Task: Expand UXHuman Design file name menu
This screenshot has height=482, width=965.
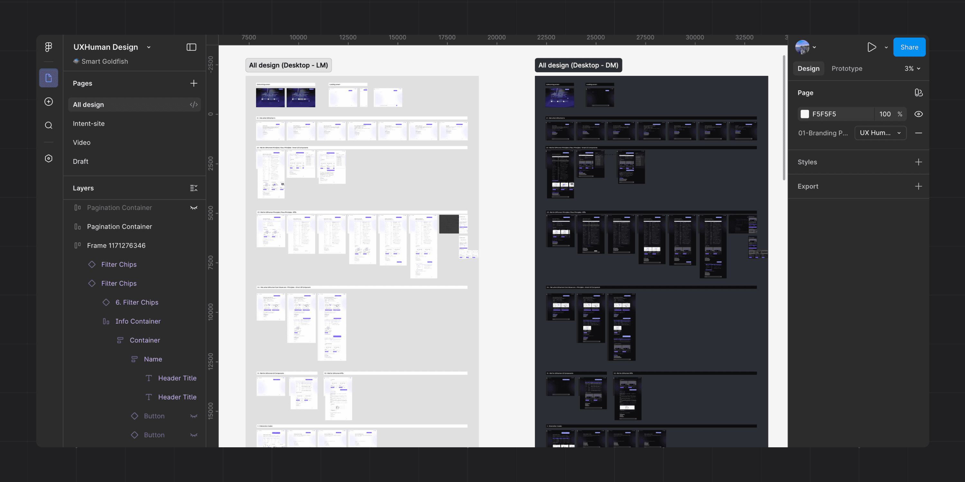Action: click(x=149, y=47)
